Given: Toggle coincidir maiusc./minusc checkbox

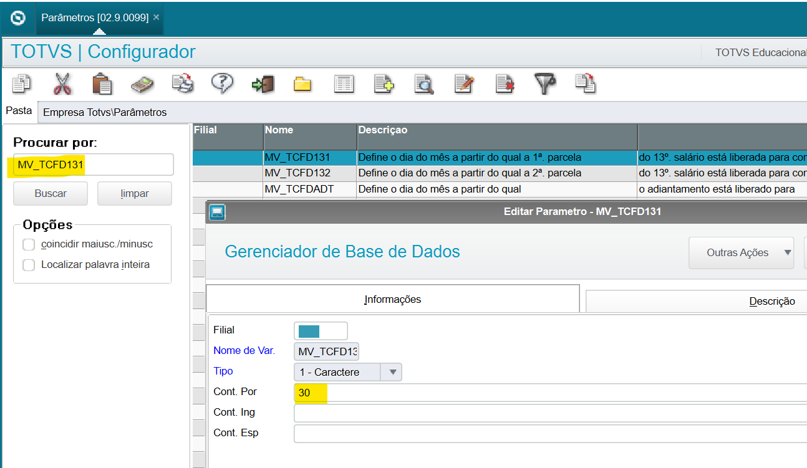Looking at the screenshot, I should [29, 244].
